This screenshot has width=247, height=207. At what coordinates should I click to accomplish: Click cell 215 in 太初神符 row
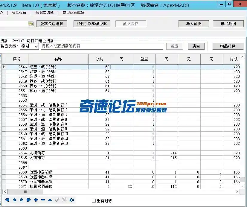(167, 158)
